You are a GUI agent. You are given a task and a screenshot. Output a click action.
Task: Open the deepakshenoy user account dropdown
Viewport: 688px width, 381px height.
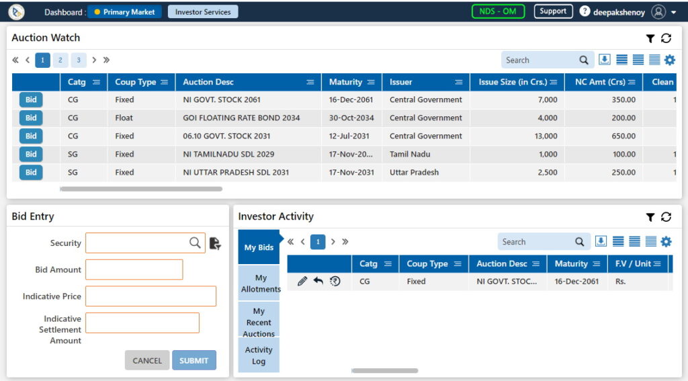673,12
